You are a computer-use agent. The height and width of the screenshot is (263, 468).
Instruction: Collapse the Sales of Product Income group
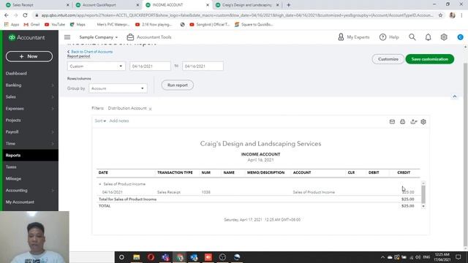click(x=100, y=184)
